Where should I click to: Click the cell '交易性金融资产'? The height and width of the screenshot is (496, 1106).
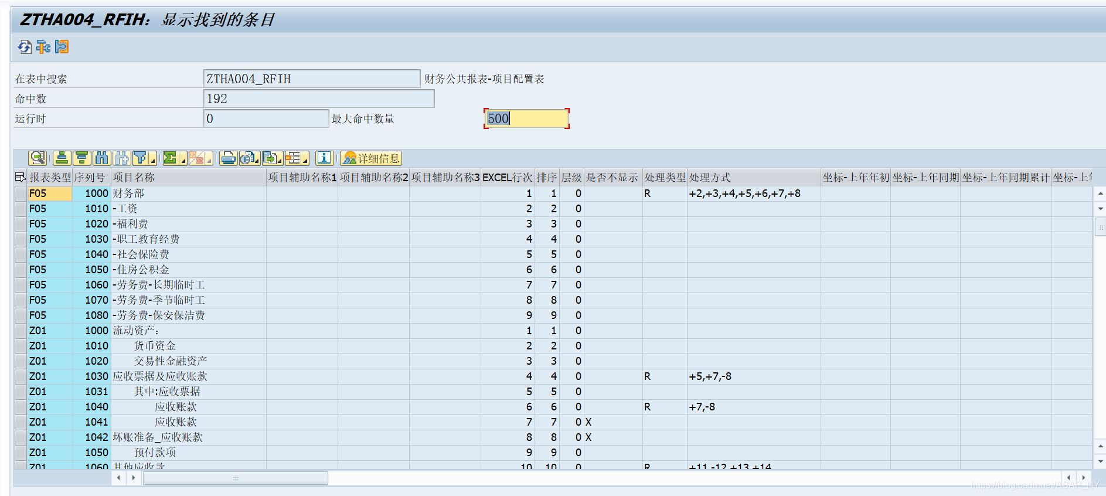point(189,361)
